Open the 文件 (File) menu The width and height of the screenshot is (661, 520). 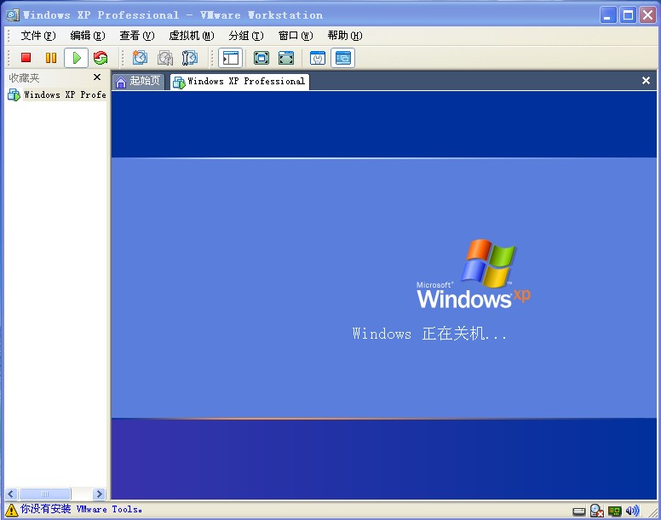37,36
